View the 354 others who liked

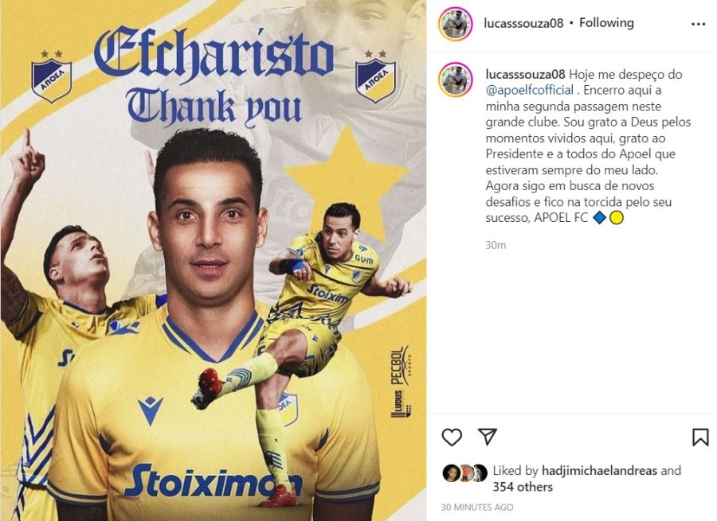click(522, 487)
